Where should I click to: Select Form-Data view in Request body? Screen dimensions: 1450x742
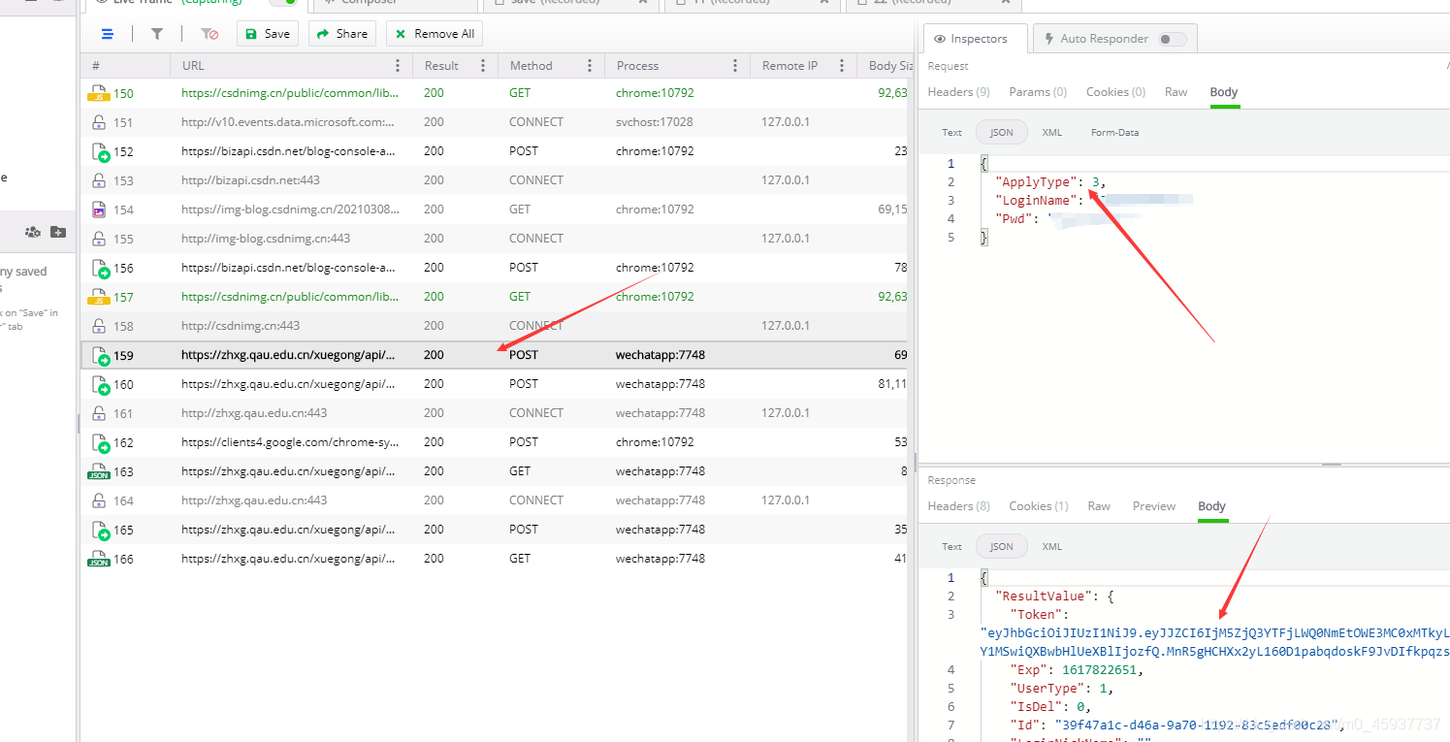(x=1114, y=132)
